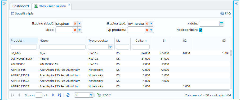
Task: Clear the Skupina typů field
Action: [147, 24]
